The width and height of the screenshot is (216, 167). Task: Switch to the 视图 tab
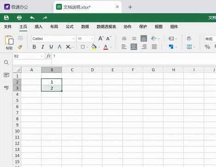(158, 27)
